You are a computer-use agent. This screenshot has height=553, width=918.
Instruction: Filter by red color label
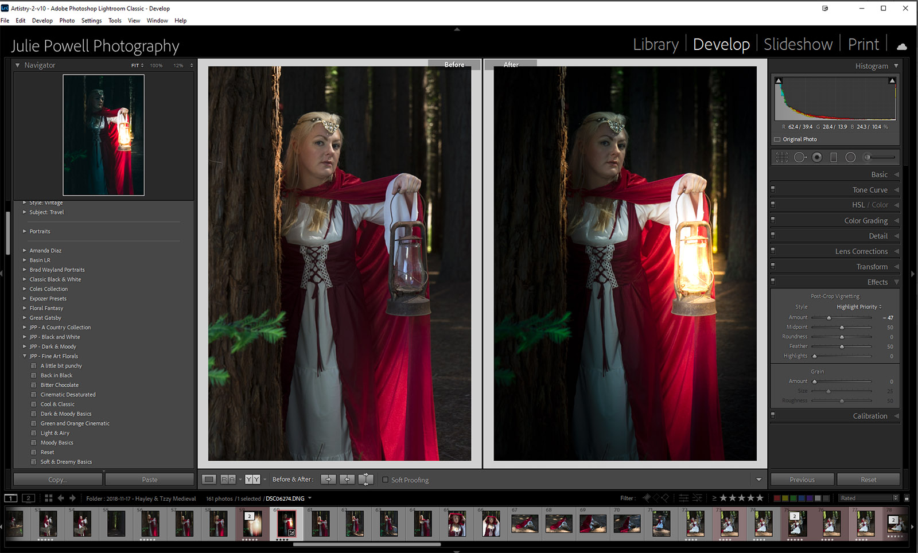pos(777,499)
